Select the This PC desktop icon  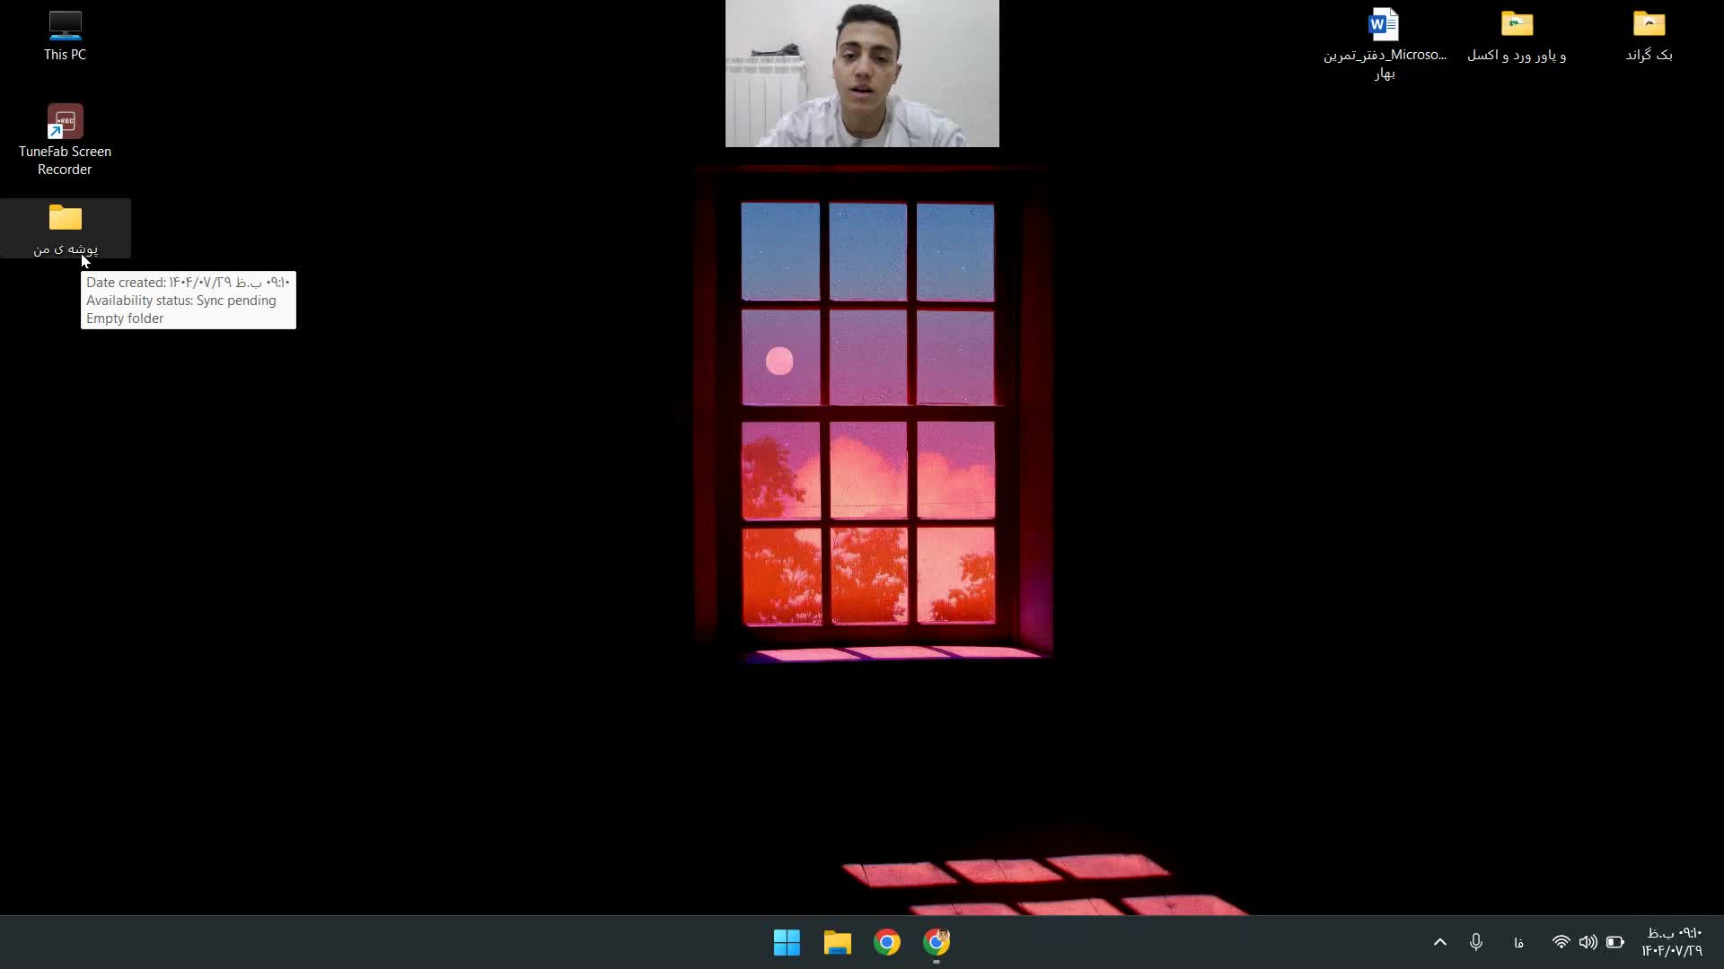point(65,27)
